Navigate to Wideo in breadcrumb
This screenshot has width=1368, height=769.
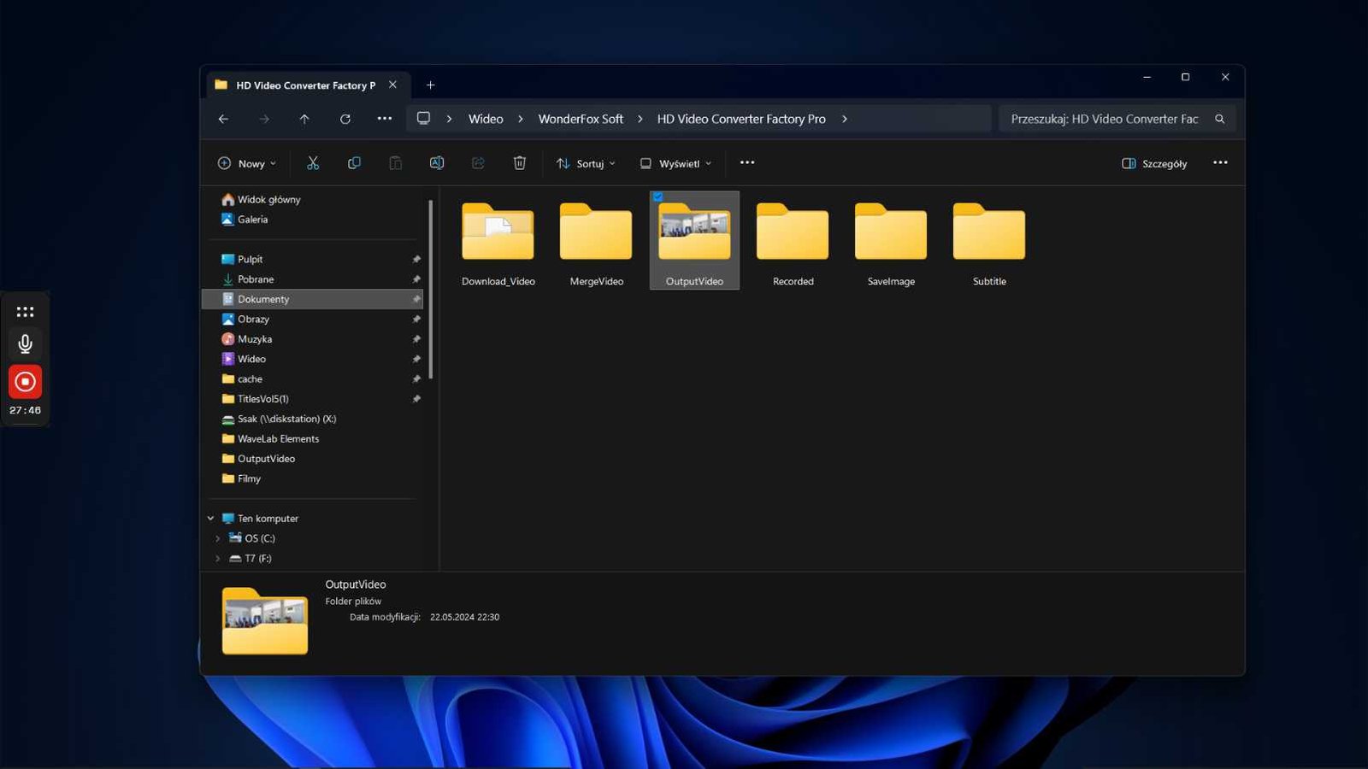coord(486,119)
